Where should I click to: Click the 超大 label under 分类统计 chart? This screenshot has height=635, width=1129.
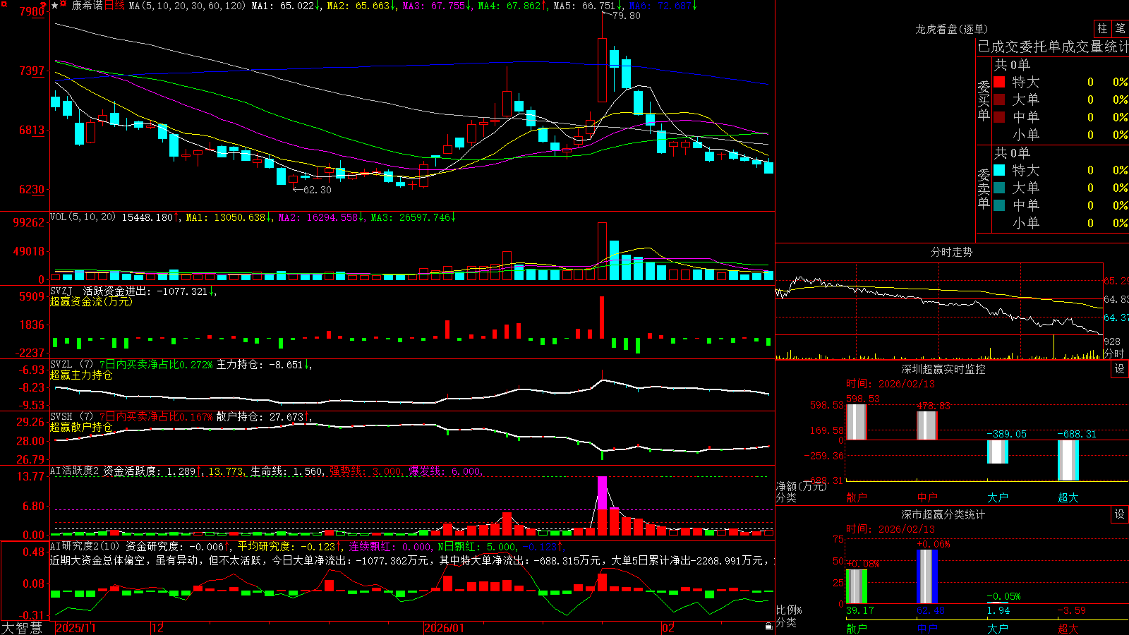[x=1068, y=628]
